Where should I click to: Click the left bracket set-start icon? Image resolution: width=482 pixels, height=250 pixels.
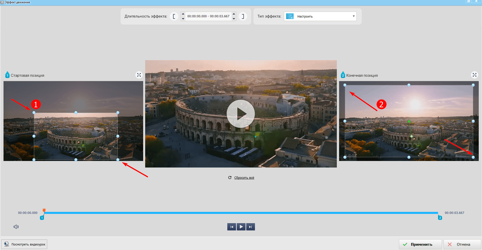tap(174, 16)
